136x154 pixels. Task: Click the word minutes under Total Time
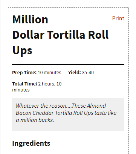[x=21, y=90]
